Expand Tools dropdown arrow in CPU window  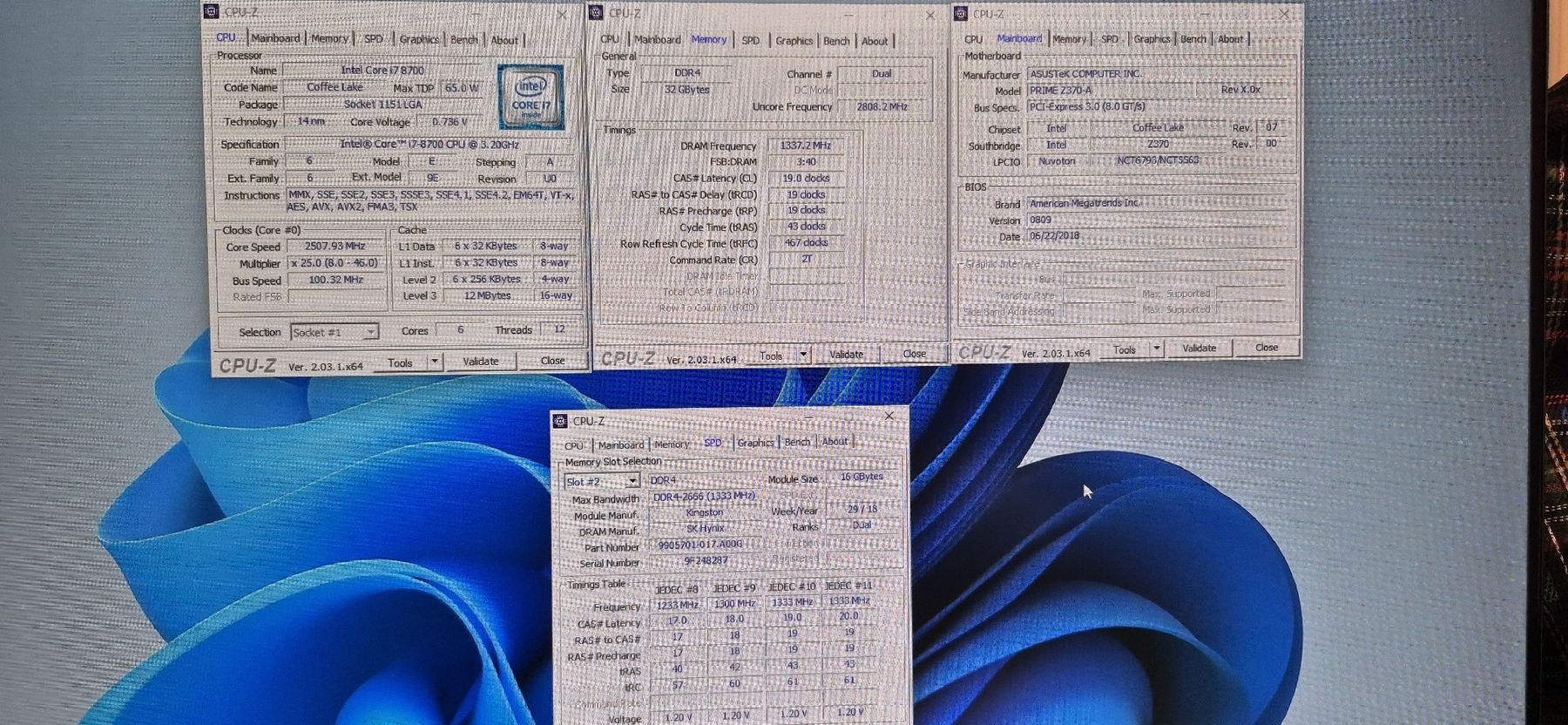pyautogui.click(x=435, y=362)
